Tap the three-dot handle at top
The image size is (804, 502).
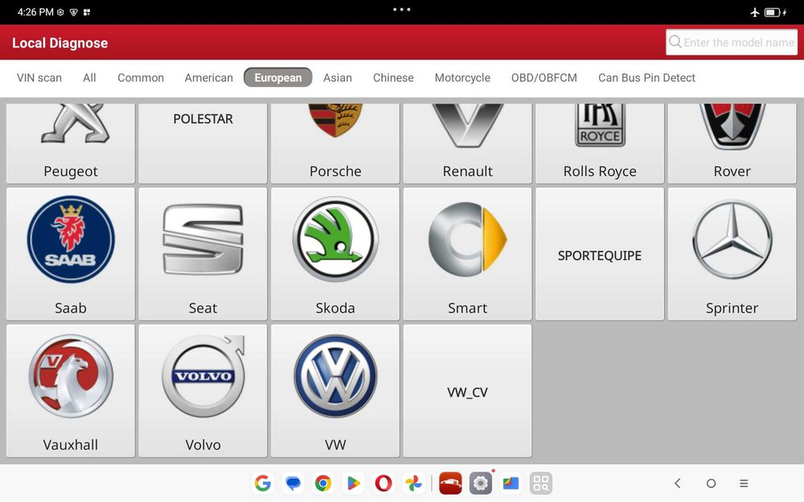401,9
